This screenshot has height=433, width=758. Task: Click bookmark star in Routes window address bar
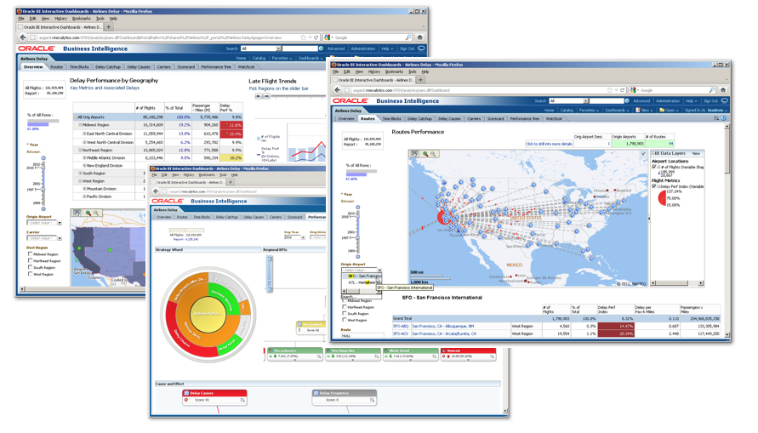tap(609, 90)
